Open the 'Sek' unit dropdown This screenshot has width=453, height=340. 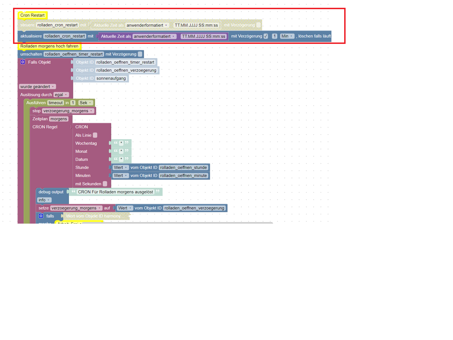(85, 103)
